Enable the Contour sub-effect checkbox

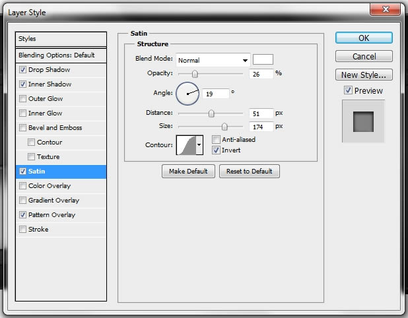tap(31, 143)
